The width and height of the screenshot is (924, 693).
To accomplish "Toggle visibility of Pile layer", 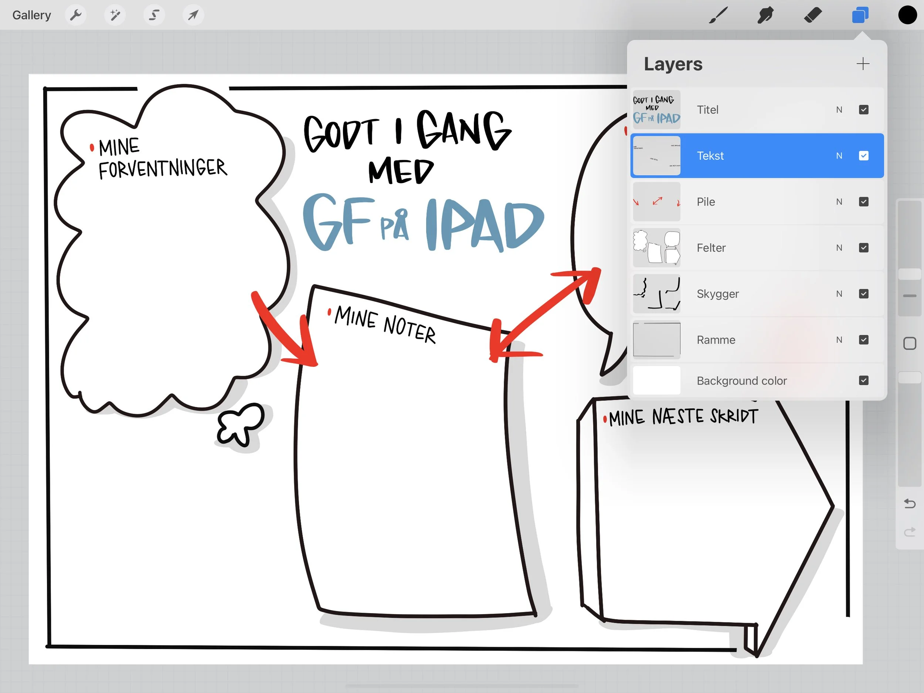I will tap(863, 202).
